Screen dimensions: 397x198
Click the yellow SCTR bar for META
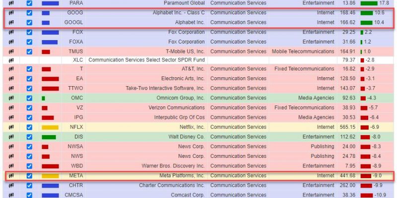(50, 176)
